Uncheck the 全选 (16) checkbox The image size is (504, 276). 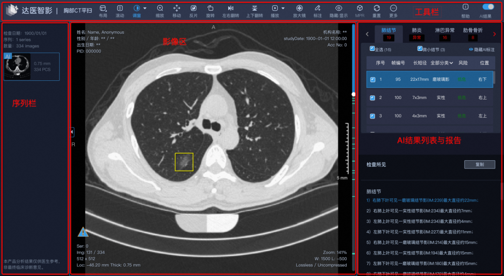[x=372, y=49]
